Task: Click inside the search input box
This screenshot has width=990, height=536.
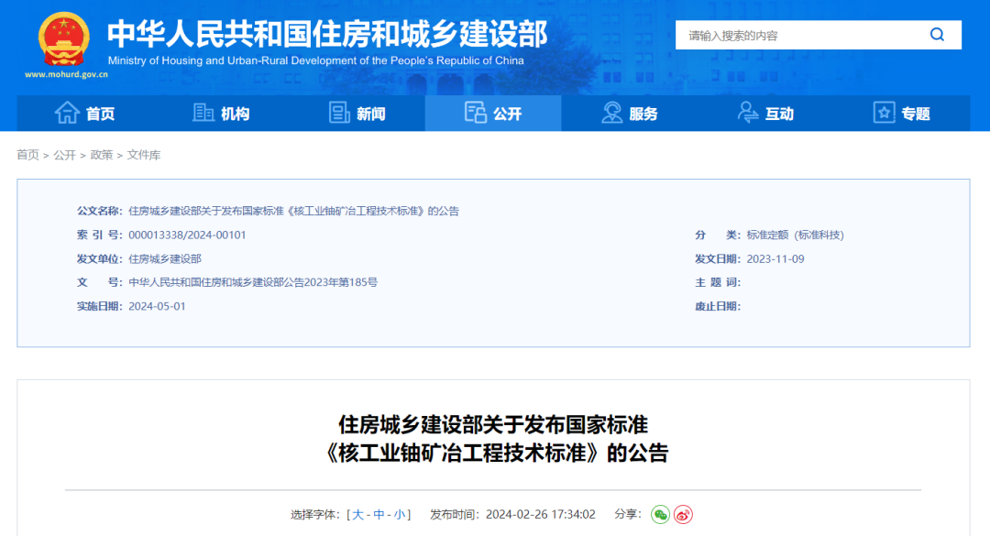Action: click(x=788, y=34)
